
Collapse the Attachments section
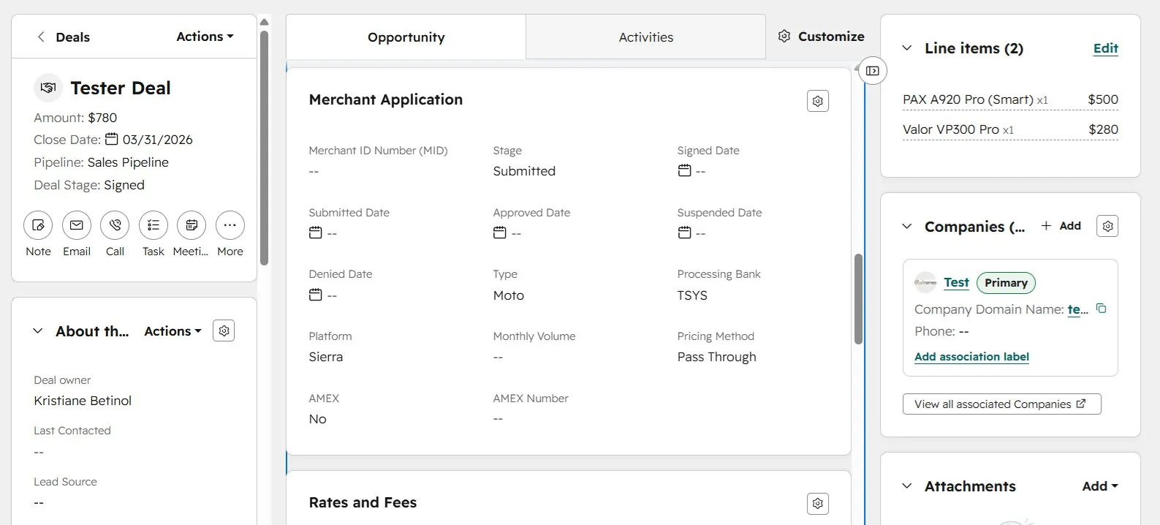pos(907,486)
